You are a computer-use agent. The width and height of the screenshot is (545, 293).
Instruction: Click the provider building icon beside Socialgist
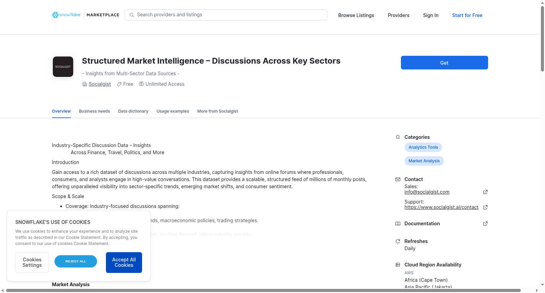coord(85,84)
